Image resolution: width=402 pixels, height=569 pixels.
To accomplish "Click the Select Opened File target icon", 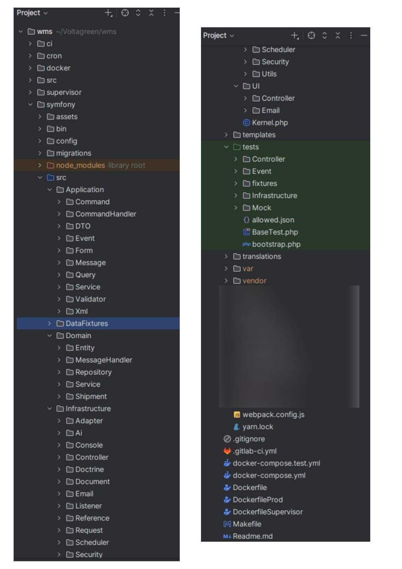I will 125,12.
